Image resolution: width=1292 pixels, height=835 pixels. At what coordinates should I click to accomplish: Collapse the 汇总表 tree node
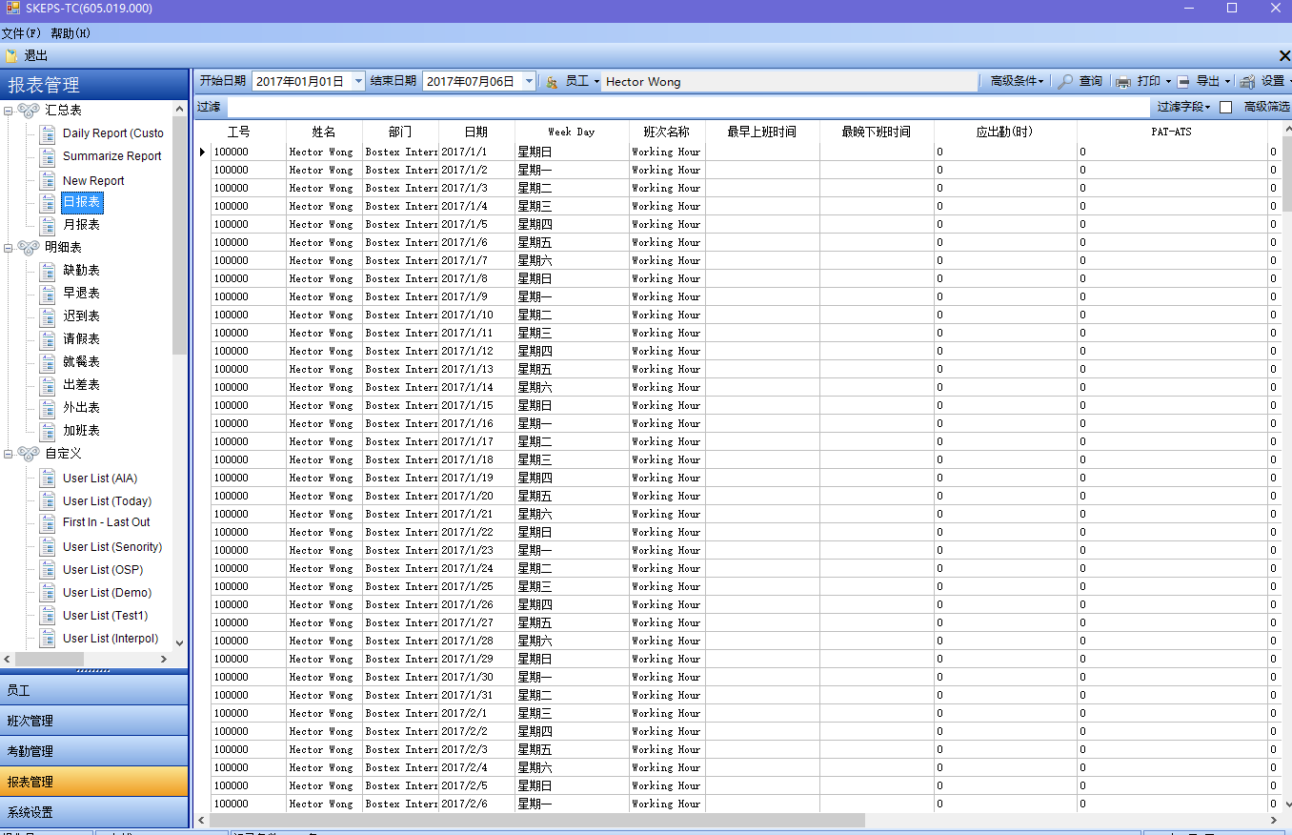point(9,111)
